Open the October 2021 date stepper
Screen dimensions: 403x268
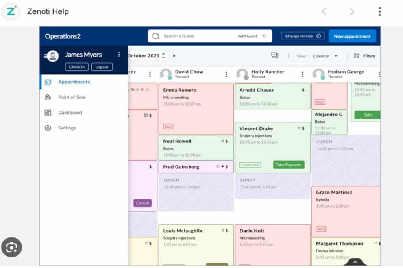(163, 56)
